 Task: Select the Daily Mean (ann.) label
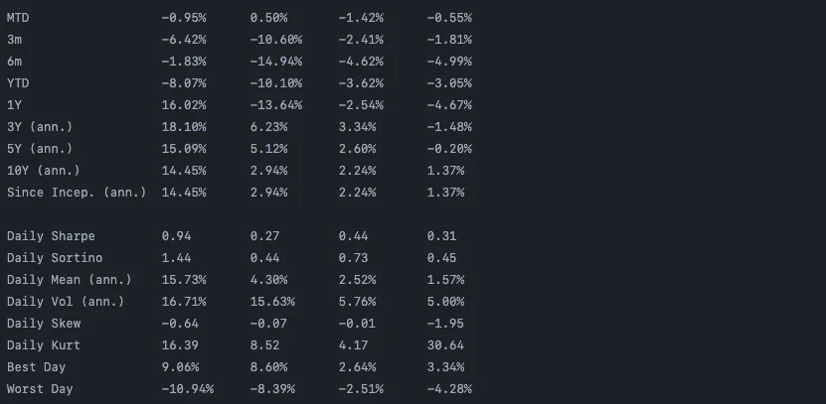pos(69,280)
